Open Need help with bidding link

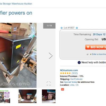pos(94,63)
